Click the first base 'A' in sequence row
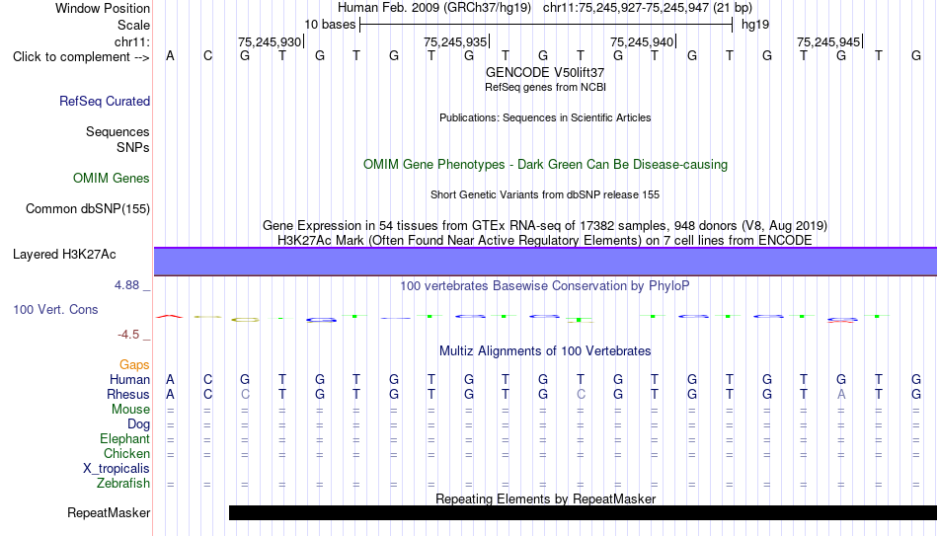Screen dimensions: 938x536 coord(171,56)
